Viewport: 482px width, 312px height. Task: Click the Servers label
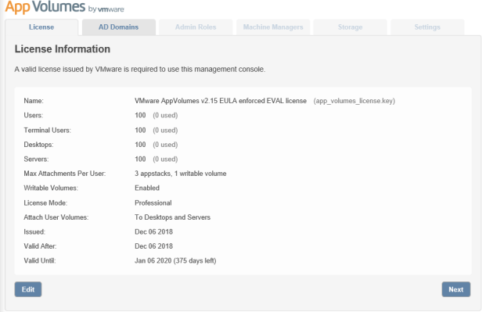[36, 159]
